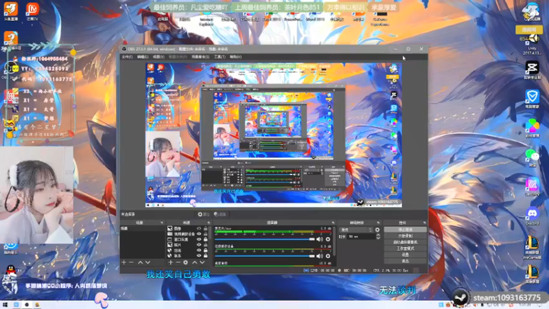This screenshot has width=549, height=309.
Task: Open source filters button in preview toolbar
Action: point(220,214)
